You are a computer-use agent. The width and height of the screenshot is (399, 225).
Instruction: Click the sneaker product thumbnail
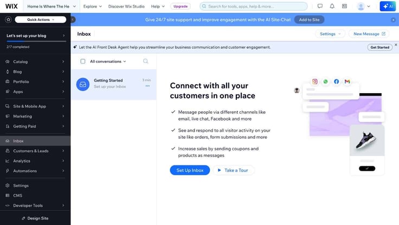pyautogui.click(x=367, y=140)
